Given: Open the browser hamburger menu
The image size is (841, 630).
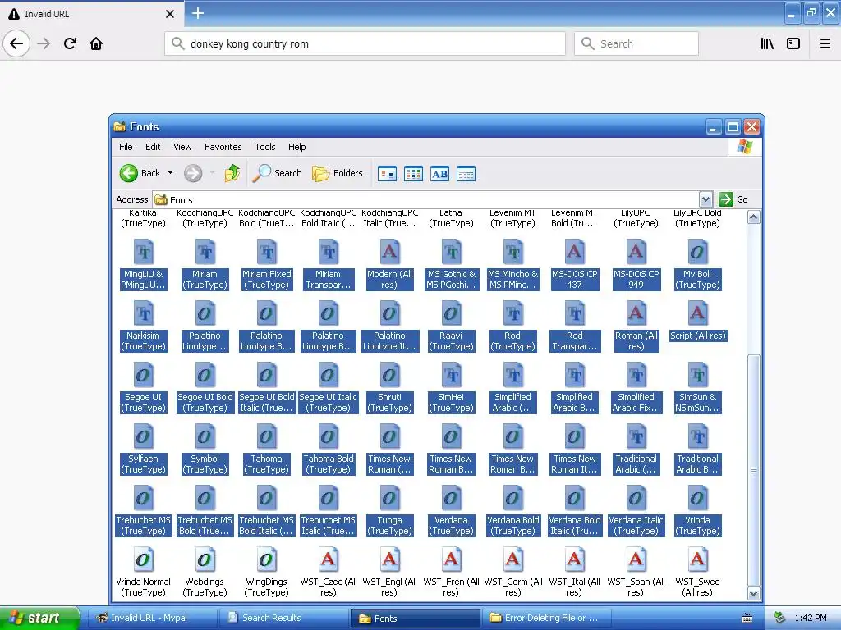Looking at the screenshot, I should 825,43.
